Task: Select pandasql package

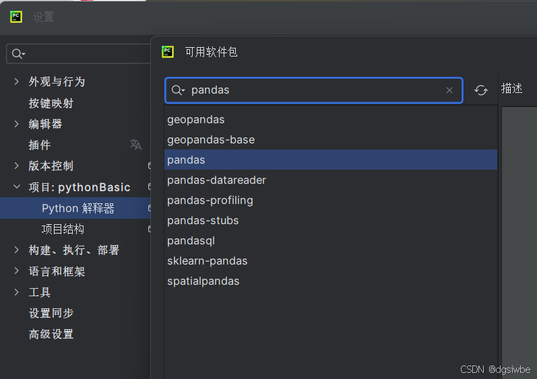Action: pos(331,240)
